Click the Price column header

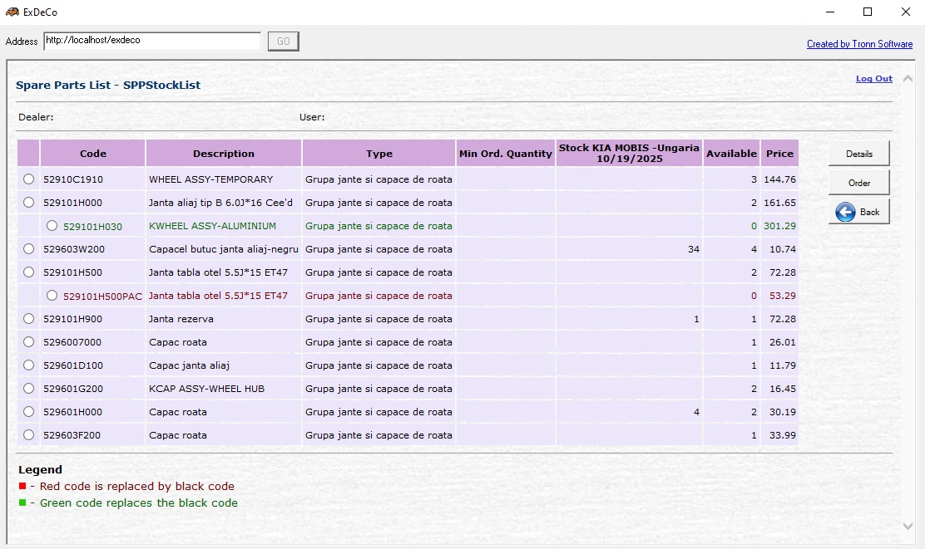(x=779, y=154)
